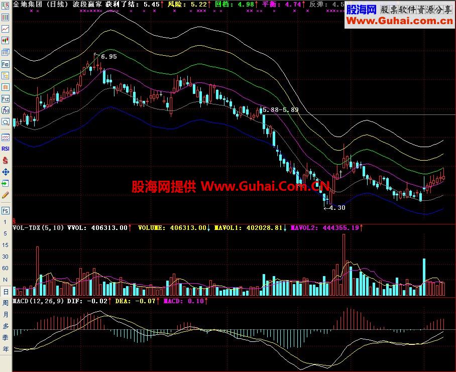Screen dimensions: 456x372
Task: Switch to the 30-minute period
Action: coord(5,257)
